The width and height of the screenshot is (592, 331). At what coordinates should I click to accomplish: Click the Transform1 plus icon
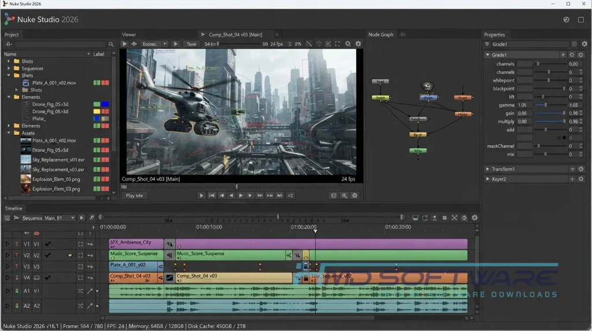[572, 169]
